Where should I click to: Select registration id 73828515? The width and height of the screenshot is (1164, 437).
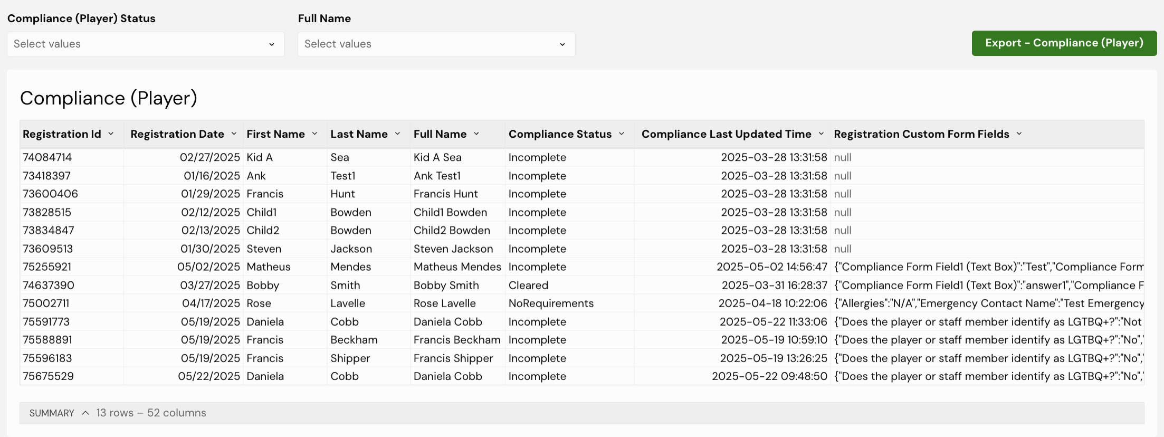(47, 212)
